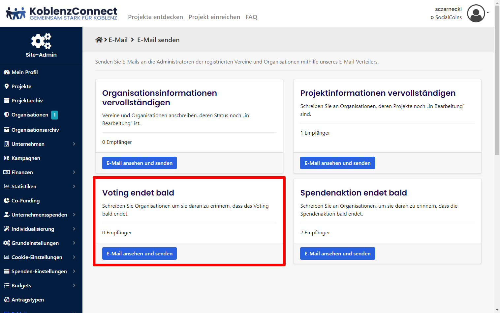Go to the FAQ page
The height and width of the screenshot is (313, 500).
[x=251, y=17]
